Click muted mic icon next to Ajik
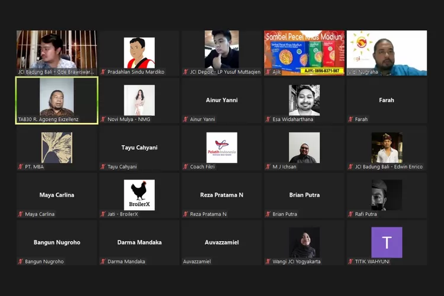The width and height of the screenshot is (444, 296). [x=268, y=72]
